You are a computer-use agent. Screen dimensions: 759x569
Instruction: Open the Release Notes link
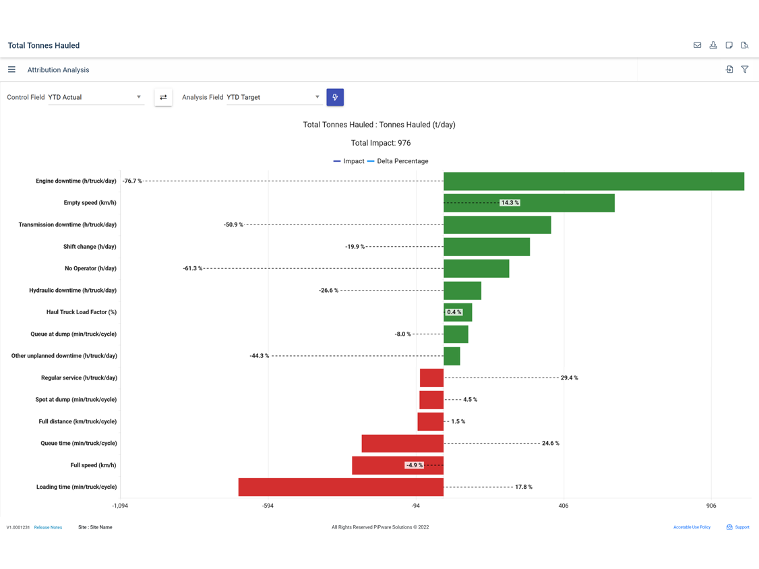(x=48, y=527)
